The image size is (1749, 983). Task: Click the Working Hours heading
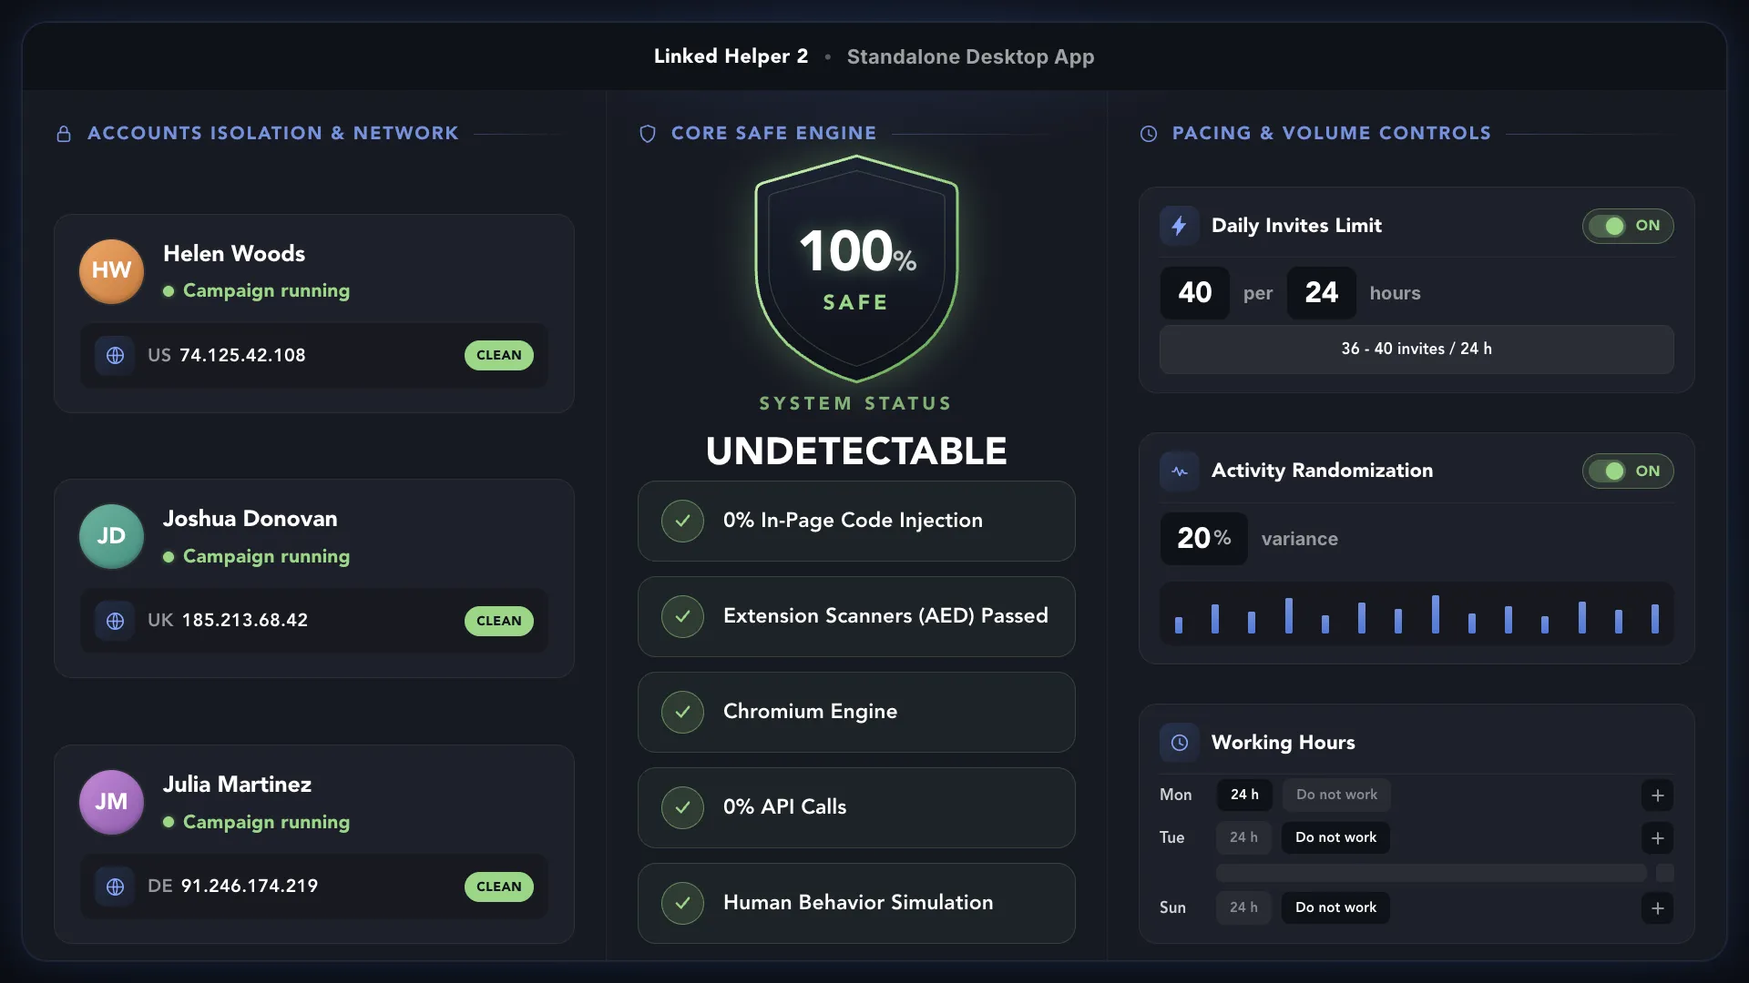pos(1284,743)
